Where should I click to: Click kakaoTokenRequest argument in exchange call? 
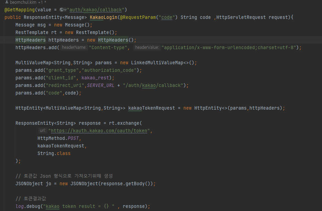61,146
